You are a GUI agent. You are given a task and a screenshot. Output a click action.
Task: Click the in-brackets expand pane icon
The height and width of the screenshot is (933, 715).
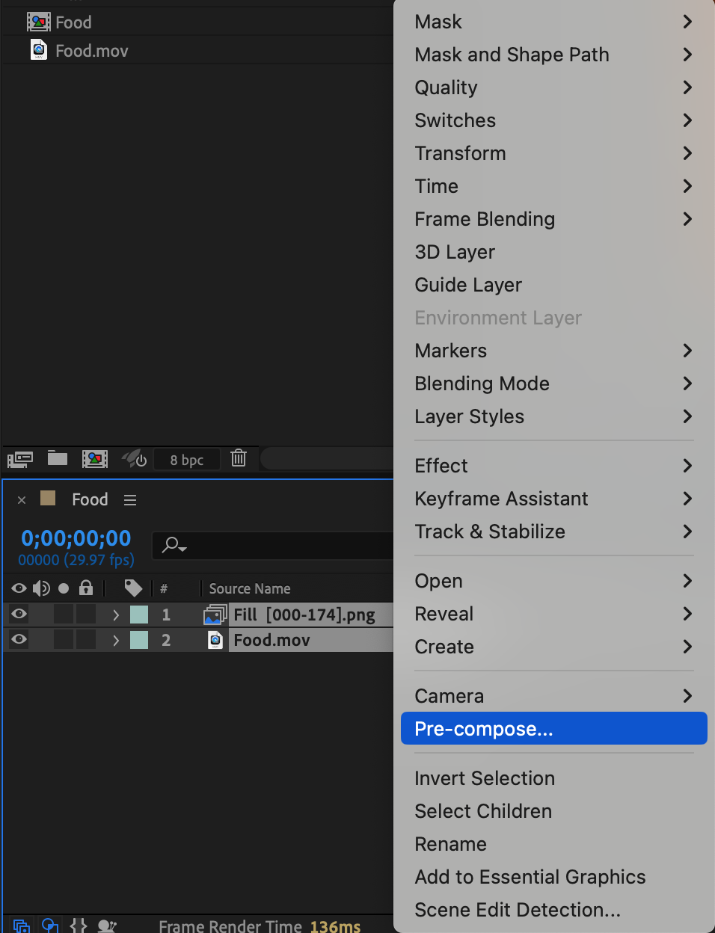click(79, 926)
